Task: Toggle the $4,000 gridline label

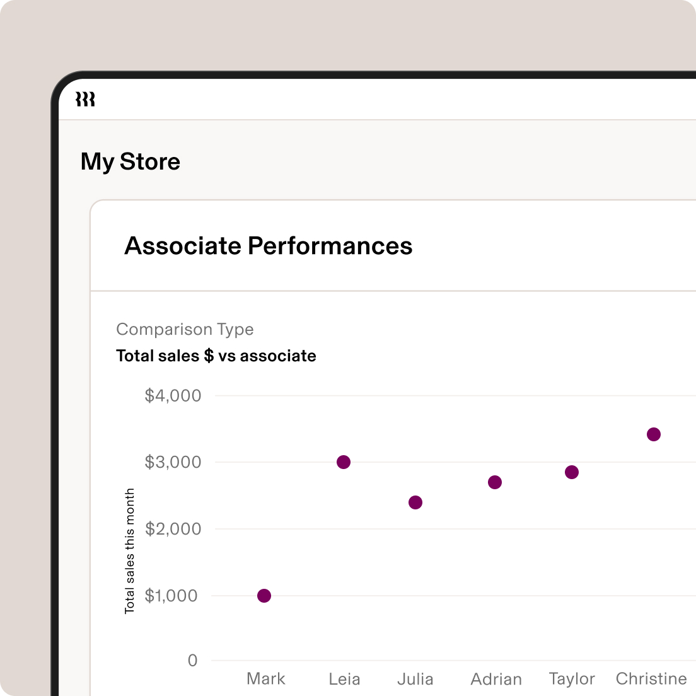Action: [x=173, y=395]
